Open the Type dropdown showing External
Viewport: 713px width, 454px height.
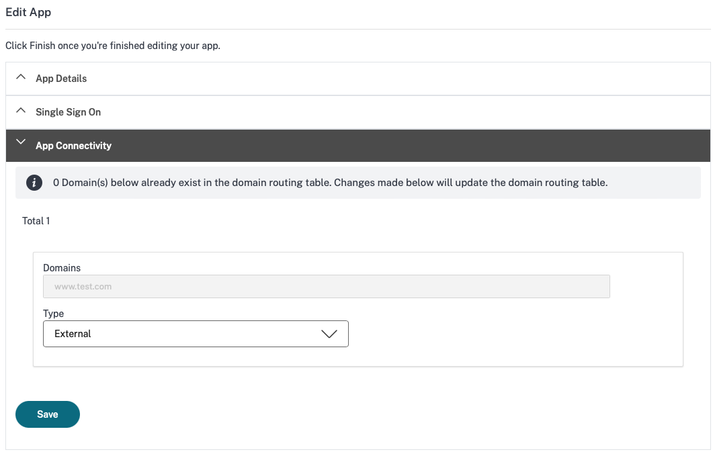(195, 334)
